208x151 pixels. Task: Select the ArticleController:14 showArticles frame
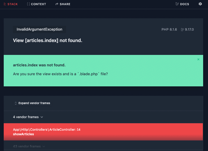click(x=103, y=132)
